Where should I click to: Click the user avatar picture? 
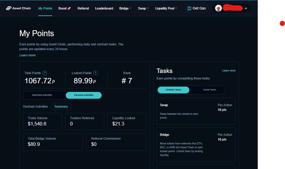218,8
